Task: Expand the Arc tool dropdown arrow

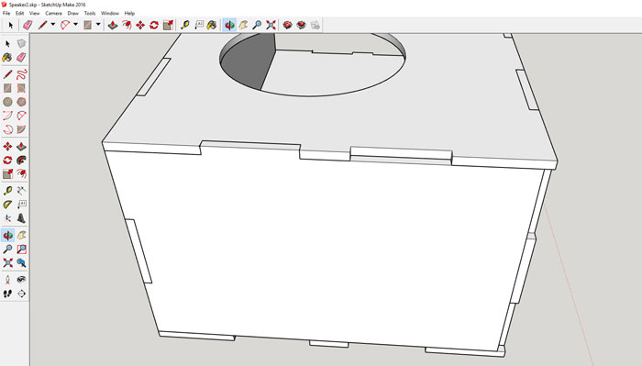Action: 75,25
